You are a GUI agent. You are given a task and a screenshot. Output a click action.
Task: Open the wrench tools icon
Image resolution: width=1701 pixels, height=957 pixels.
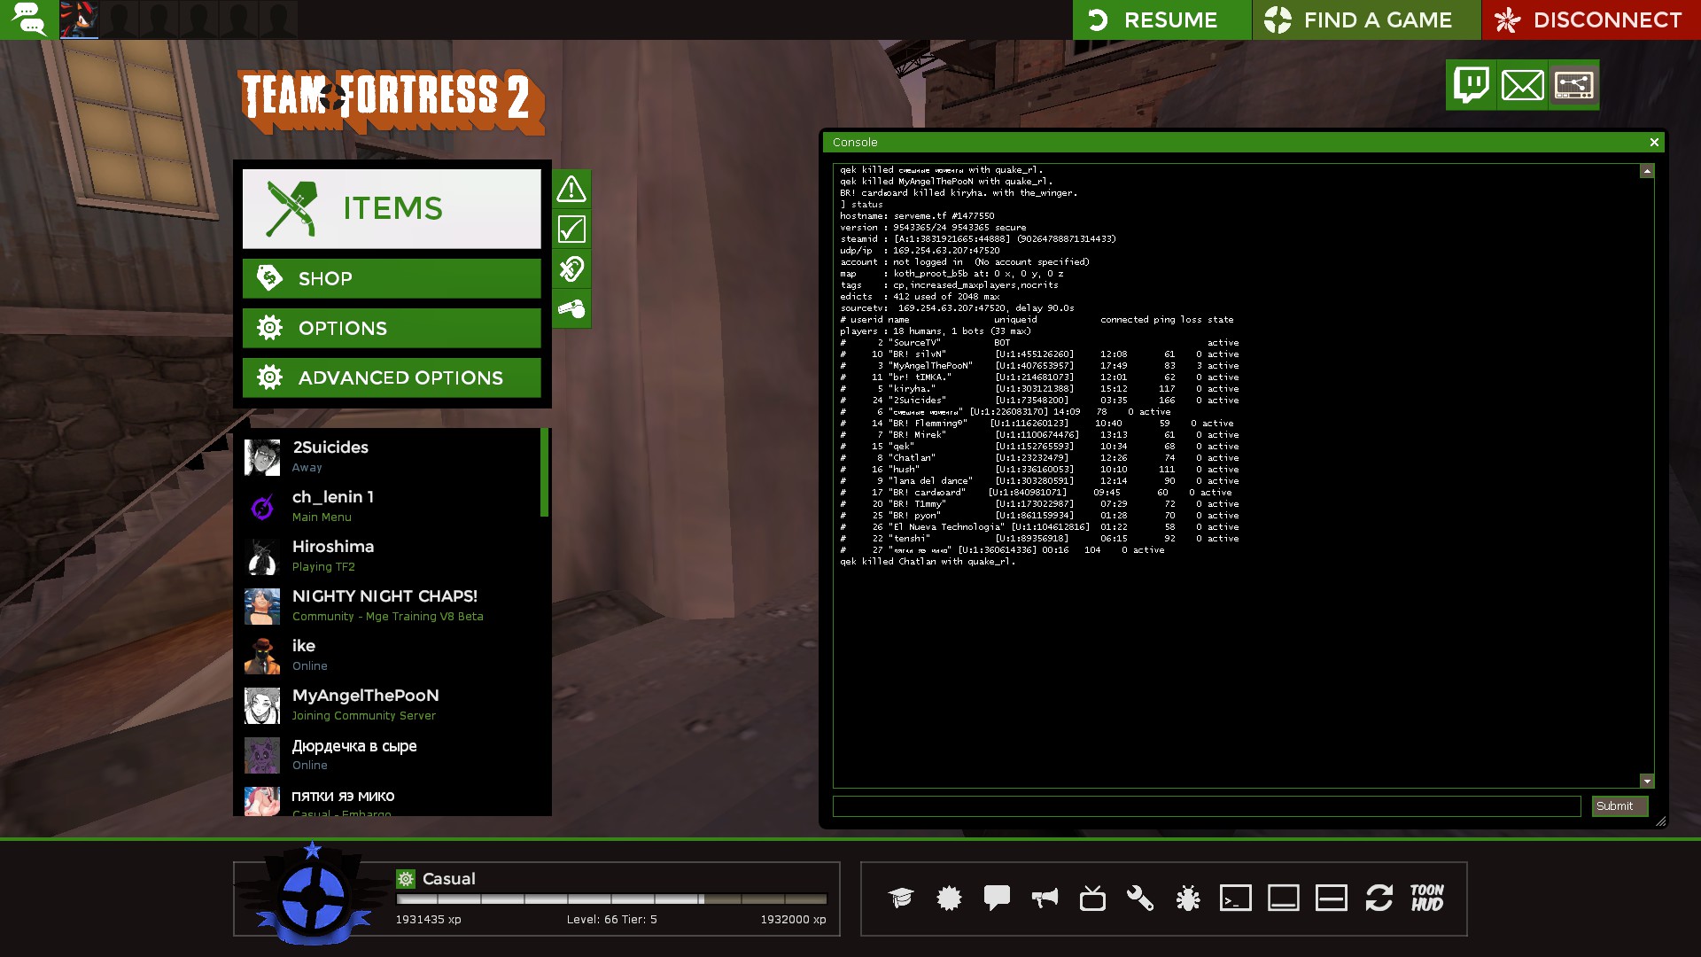1140,899
